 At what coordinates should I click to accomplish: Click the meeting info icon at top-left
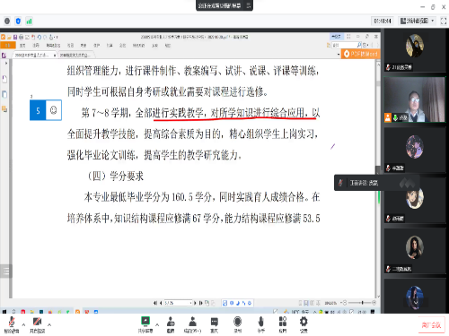pos(7,22)
